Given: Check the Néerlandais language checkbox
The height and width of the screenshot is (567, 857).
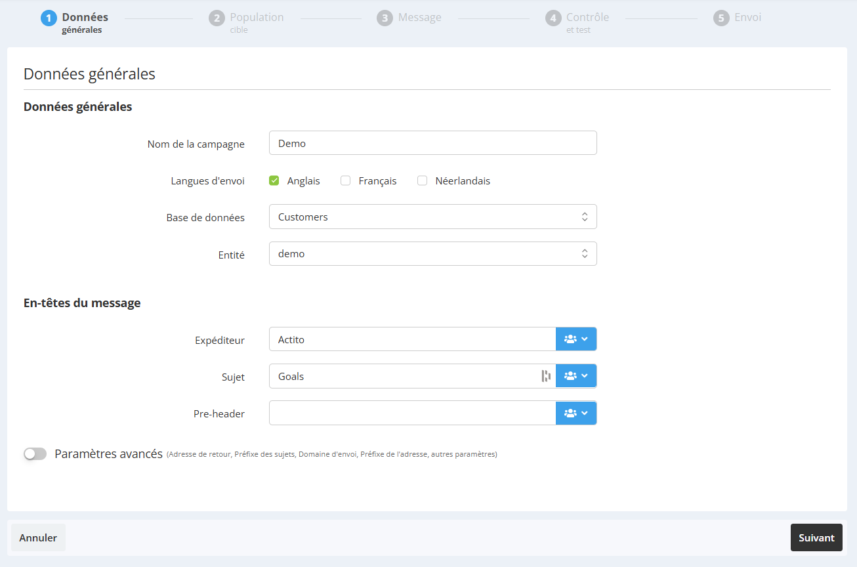Looking at the screenshot, I should 422,180.
